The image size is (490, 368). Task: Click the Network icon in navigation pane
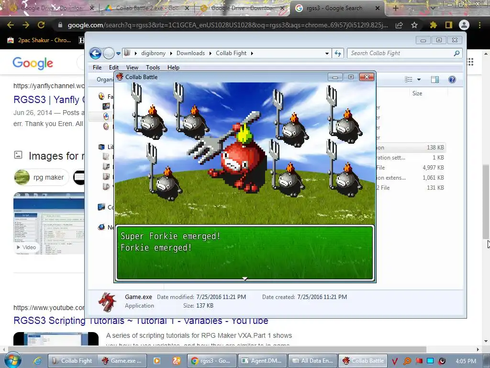101,227
